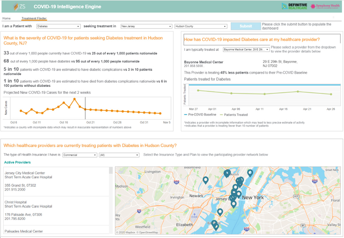Click the Definitive Healthcare logo

pos(294,6)
